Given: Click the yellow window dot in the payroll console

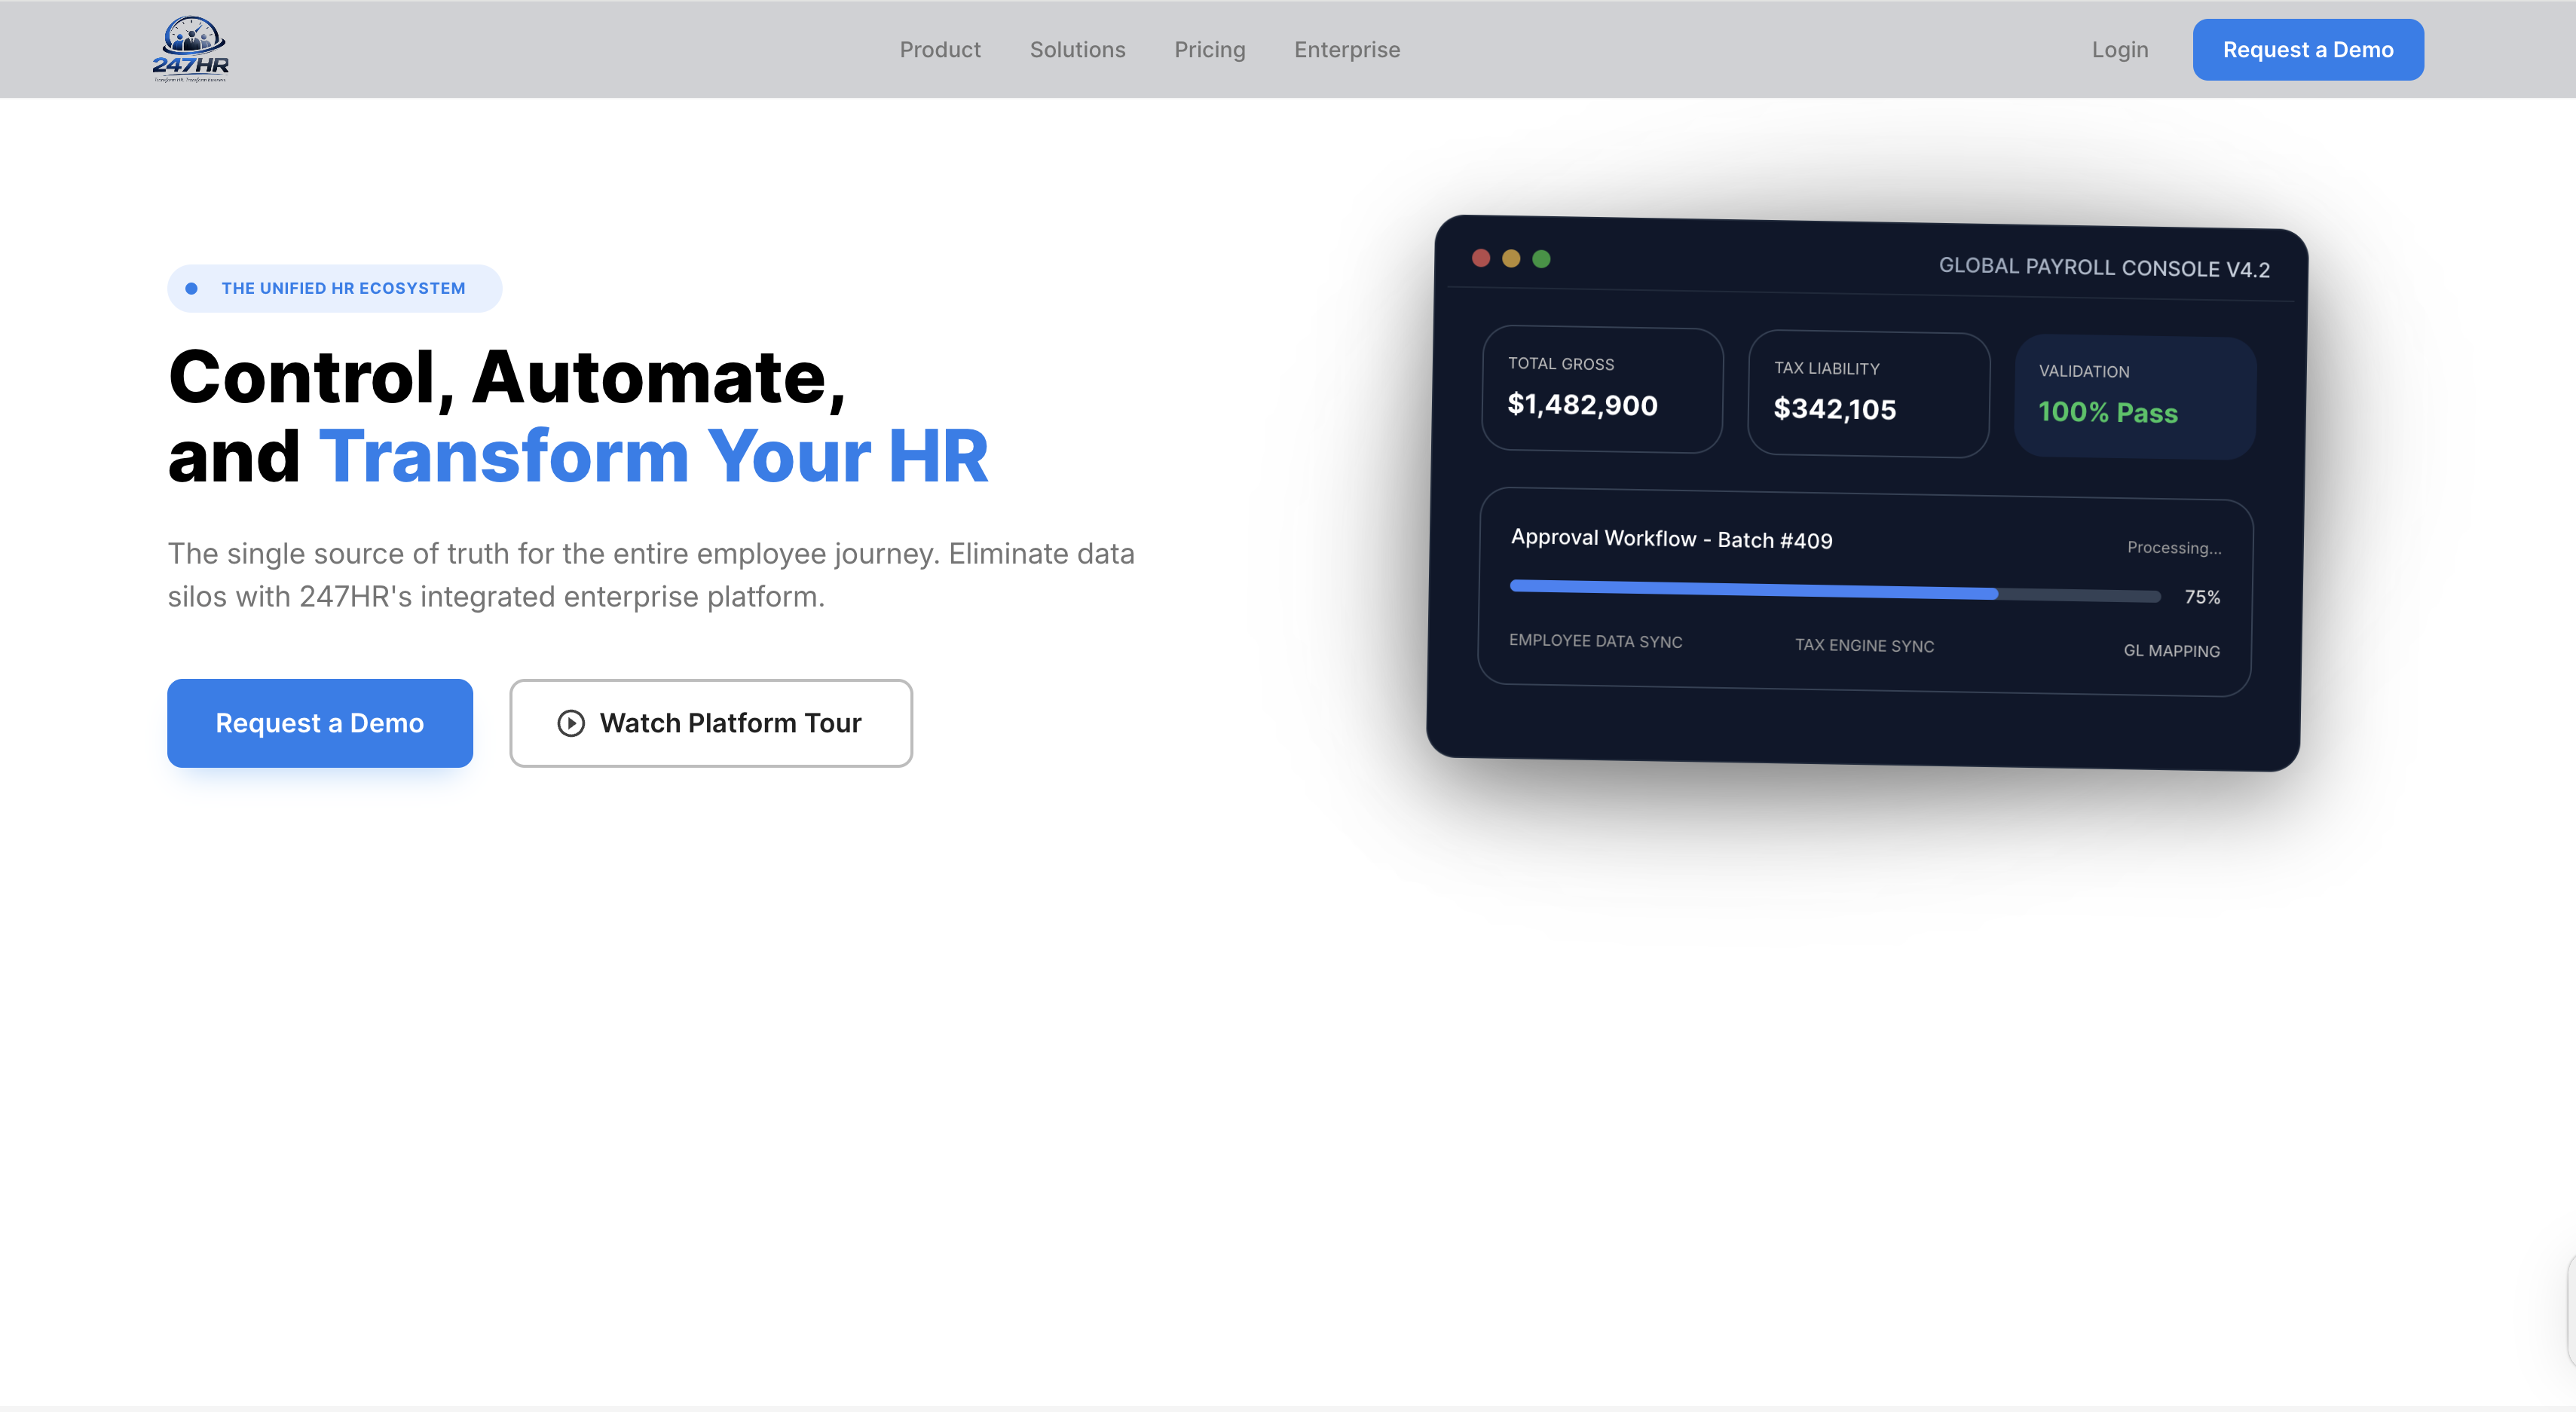Looking at the screenshot, I should tap(1511, 259).
